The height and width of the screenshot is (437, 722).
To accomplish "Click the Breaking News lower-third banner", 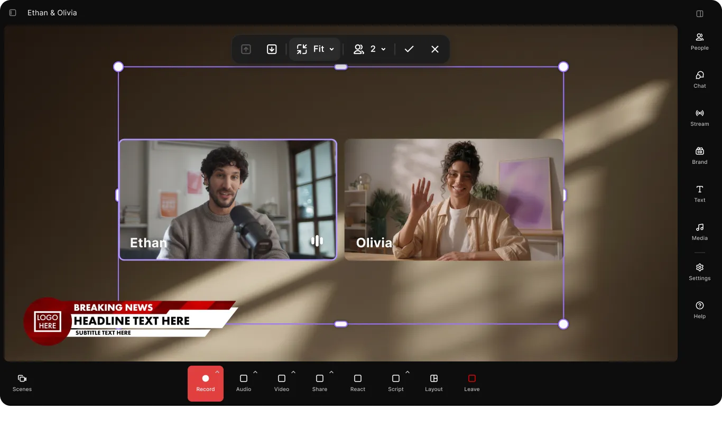I will (x=130, y=321).
